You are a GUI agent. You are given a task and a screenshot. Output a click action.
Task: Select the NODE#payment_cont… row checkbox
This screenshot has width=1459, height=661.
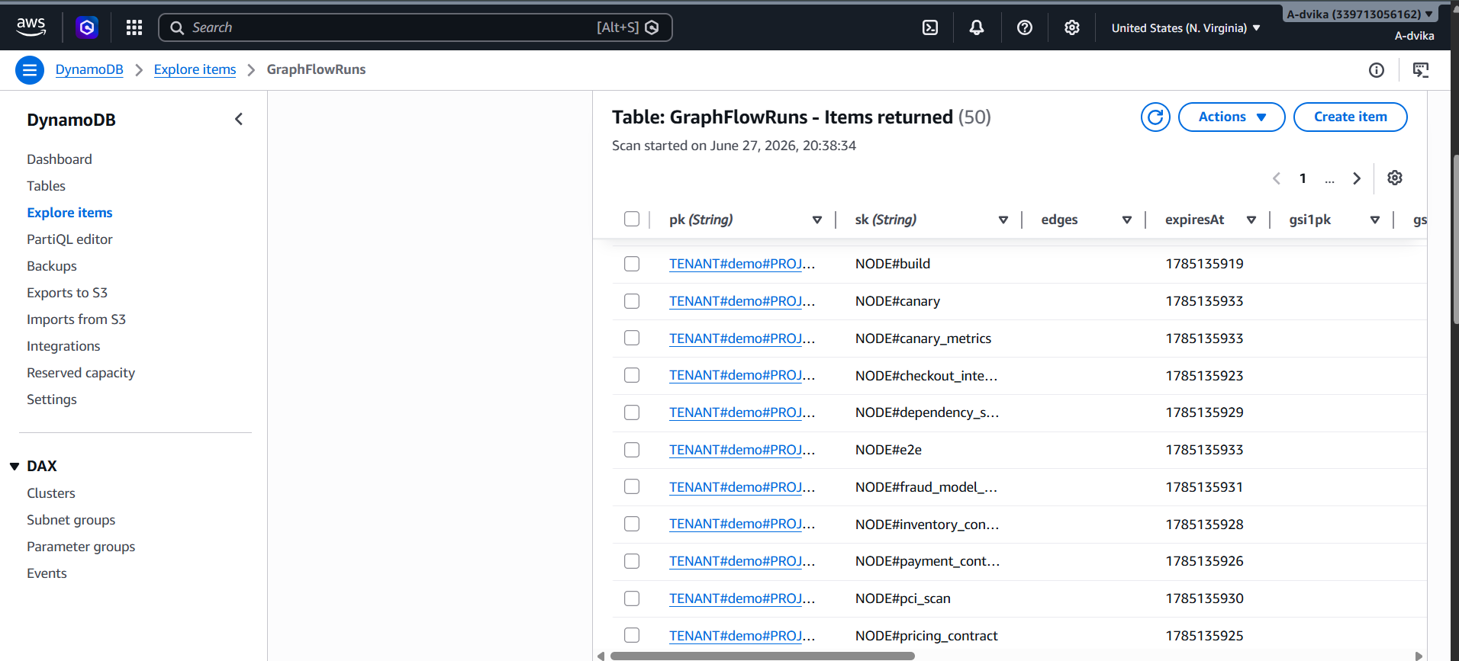pos(632,561)
